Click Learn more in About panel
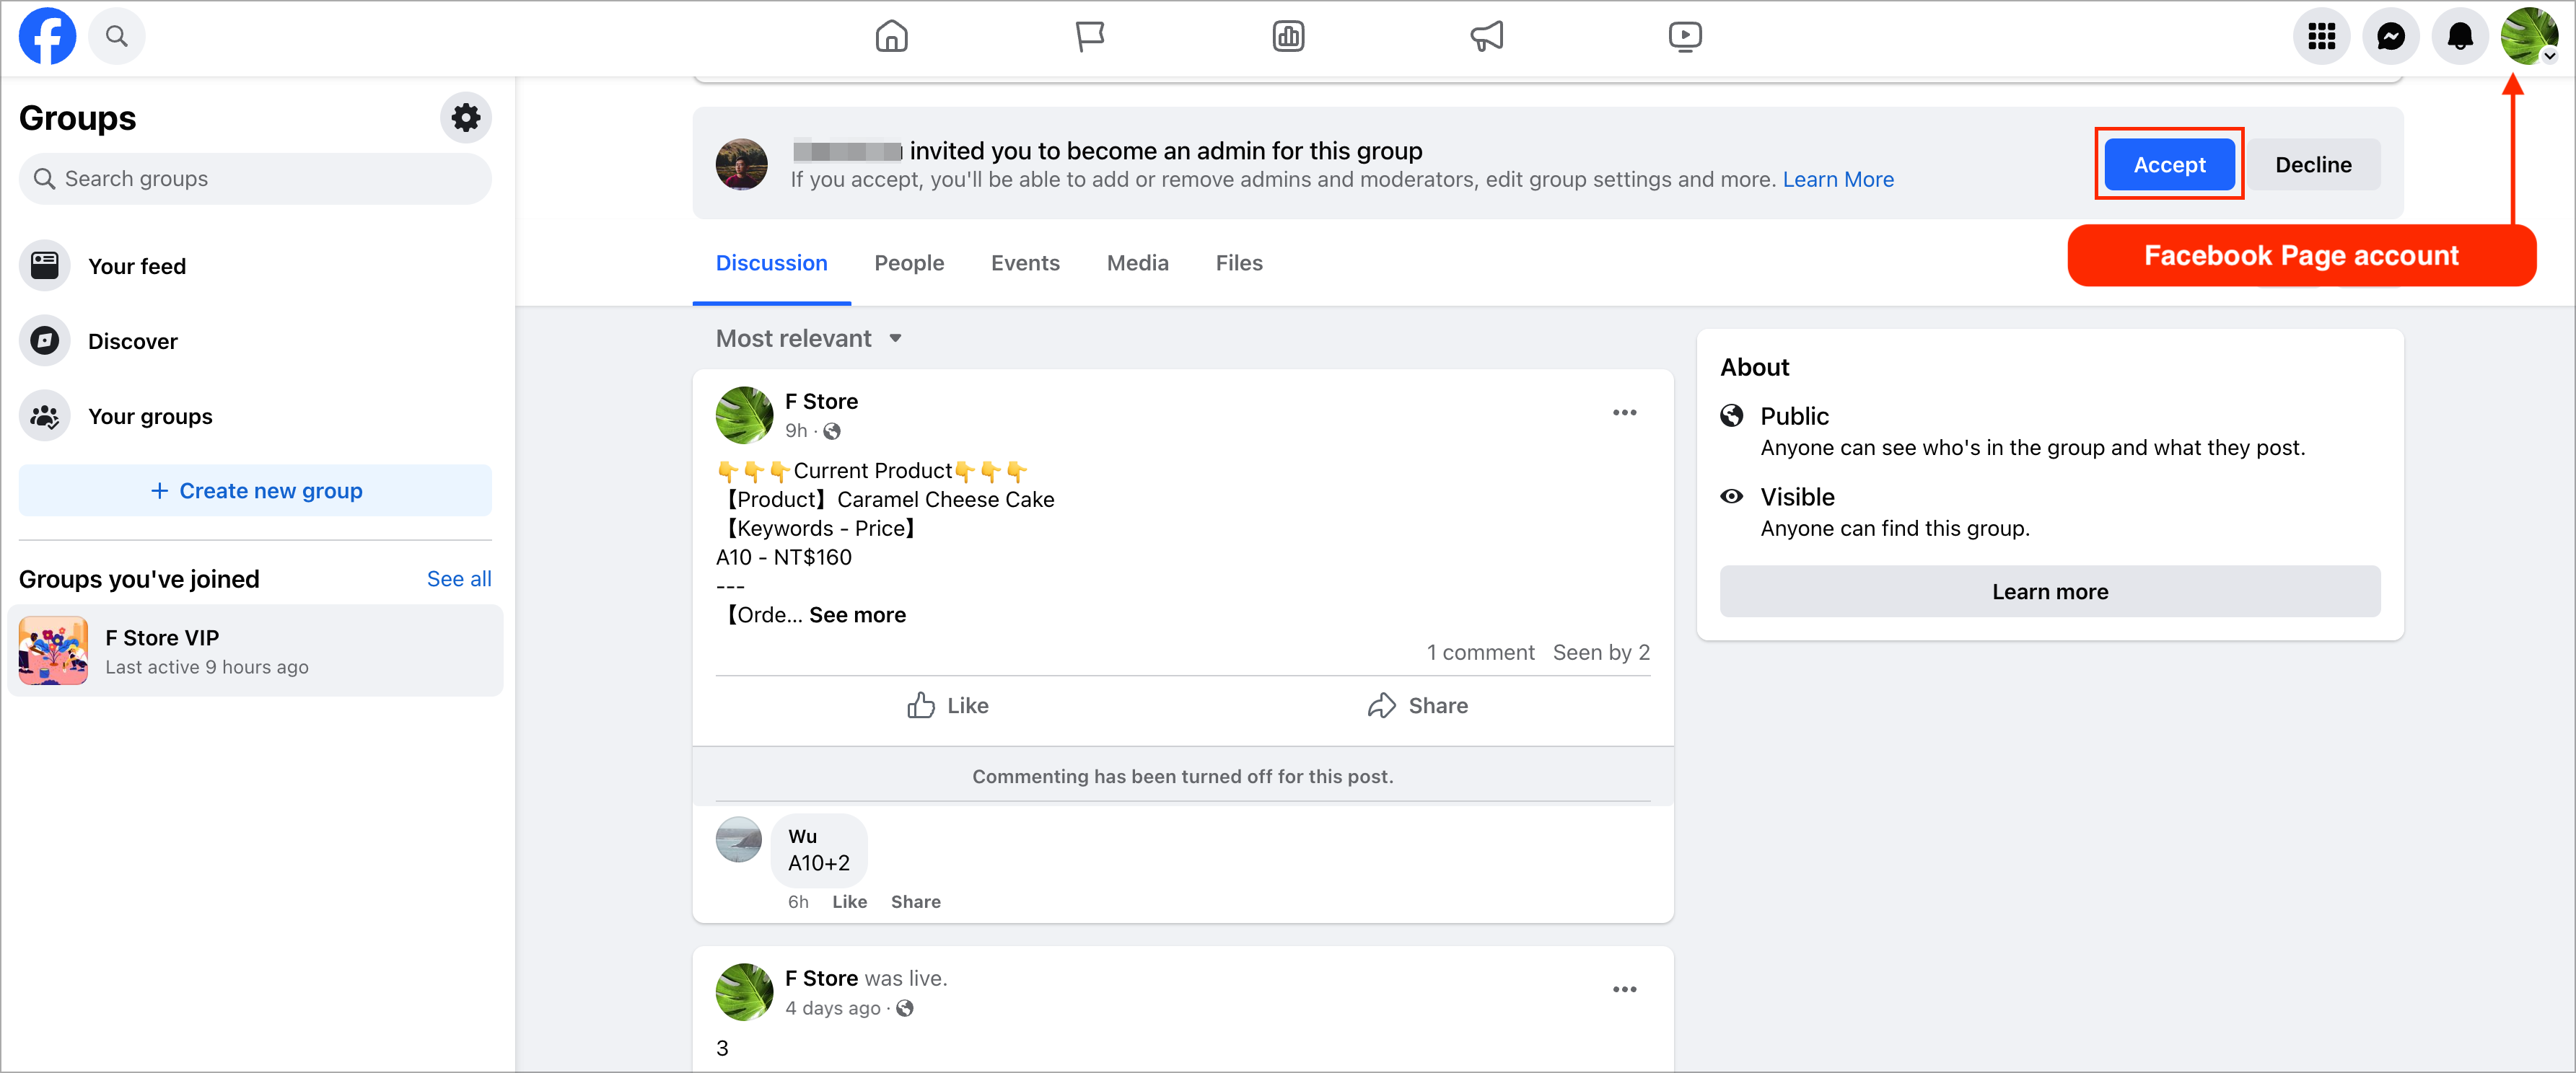The image size is (2576, 1073). pos(2049,591)
